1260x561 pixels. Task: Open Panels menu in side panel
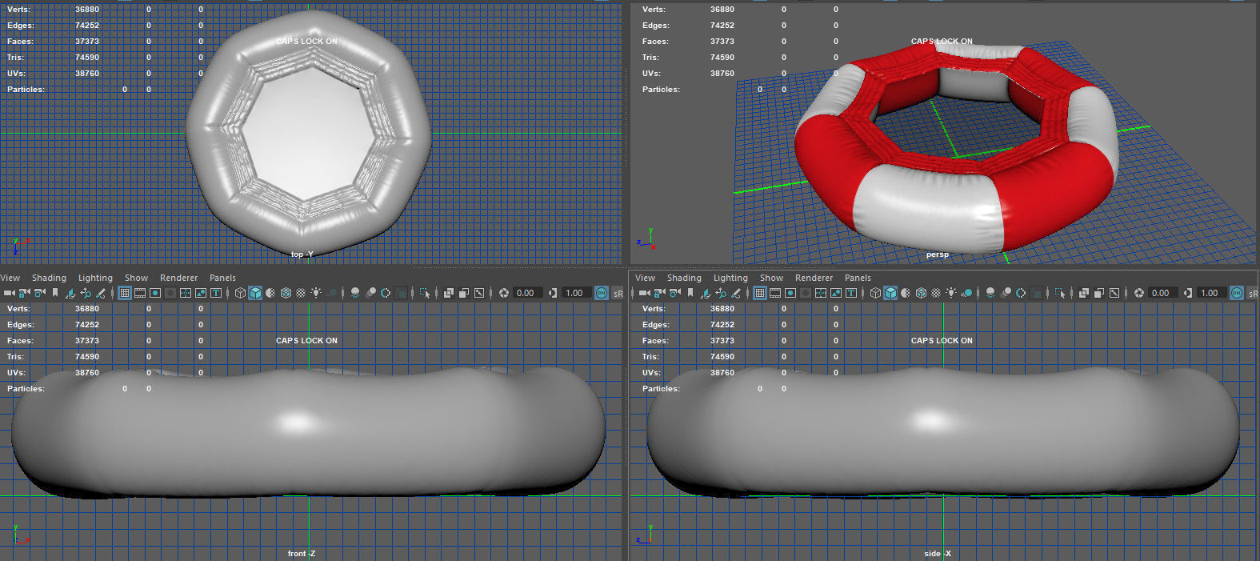pyautogui.click(x=858, y=278)
